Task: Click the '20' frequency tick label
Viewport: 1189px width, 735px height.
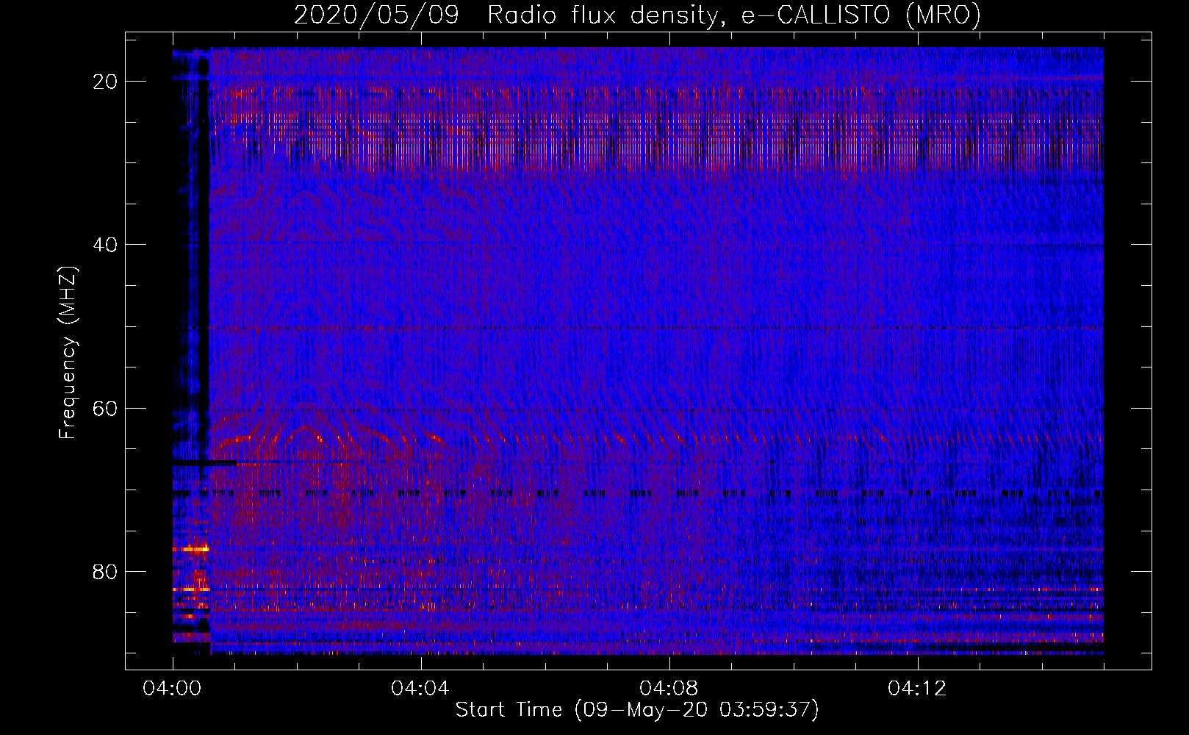Action: click(x=106, y=82)
